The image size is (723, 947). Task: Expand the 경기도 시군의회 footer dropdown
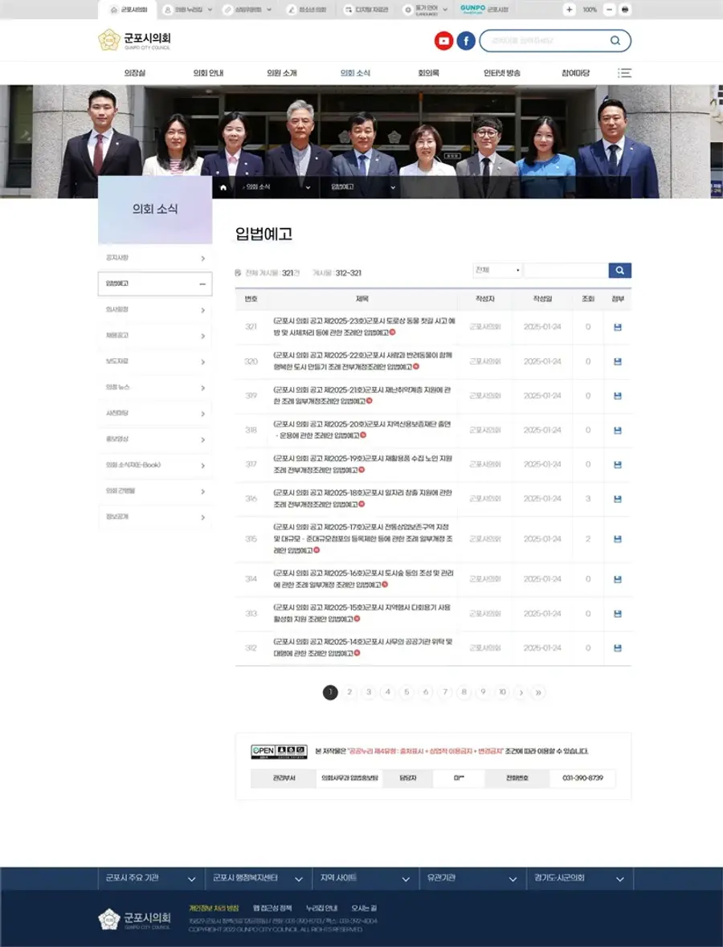click(x=580, y=878)
